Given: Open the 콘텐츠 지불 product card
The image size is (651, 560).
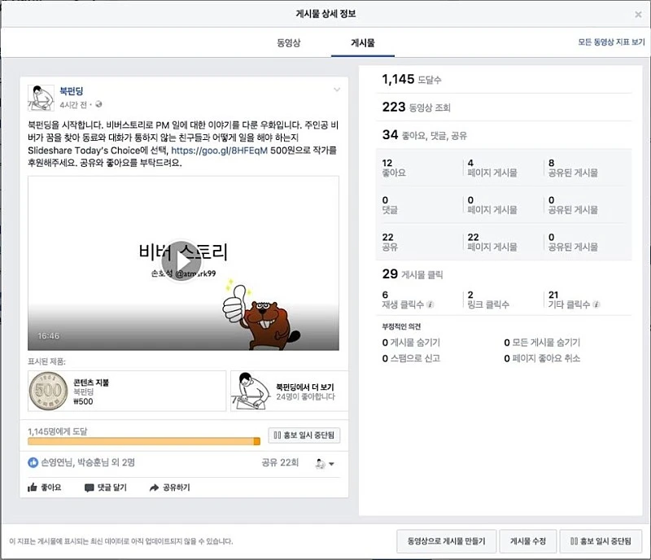Looking at the screenshot, I should (x=127, y=391).
